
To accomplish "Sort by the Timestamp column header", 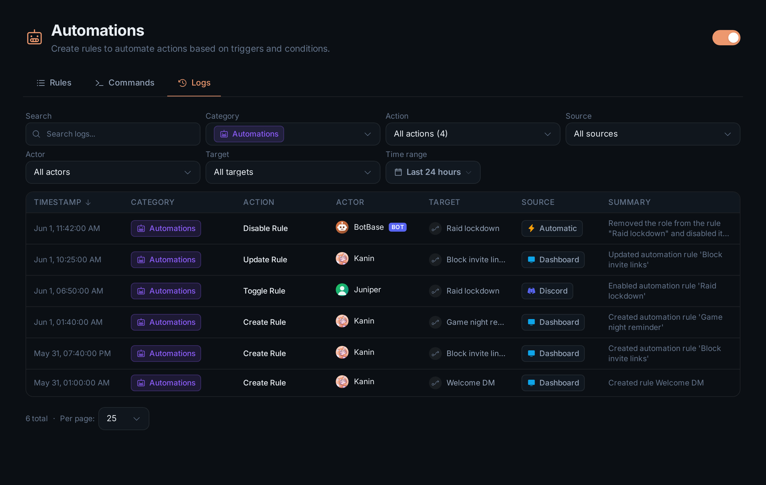I will click(63, 202).
